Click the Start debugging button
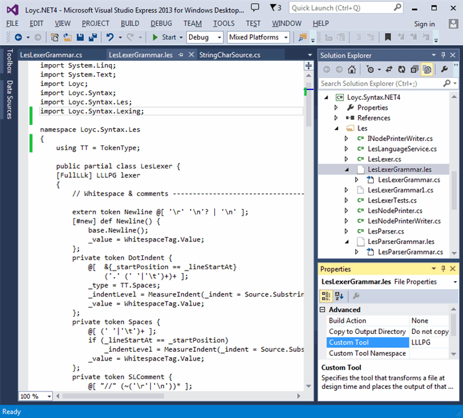Image resolution: width=463 pixels, height=418 pixels. click(165, 37)
